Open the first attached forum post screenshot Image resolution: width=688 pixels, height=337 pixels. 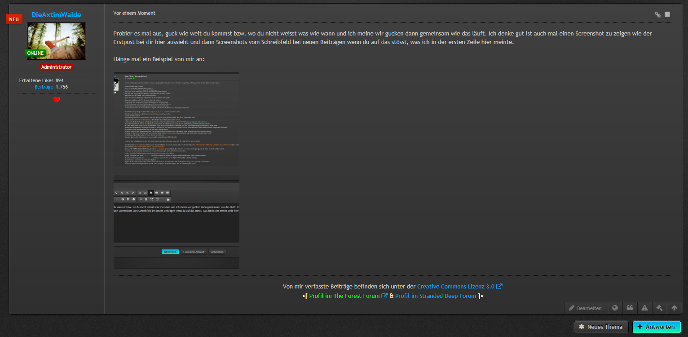point(176,119)
